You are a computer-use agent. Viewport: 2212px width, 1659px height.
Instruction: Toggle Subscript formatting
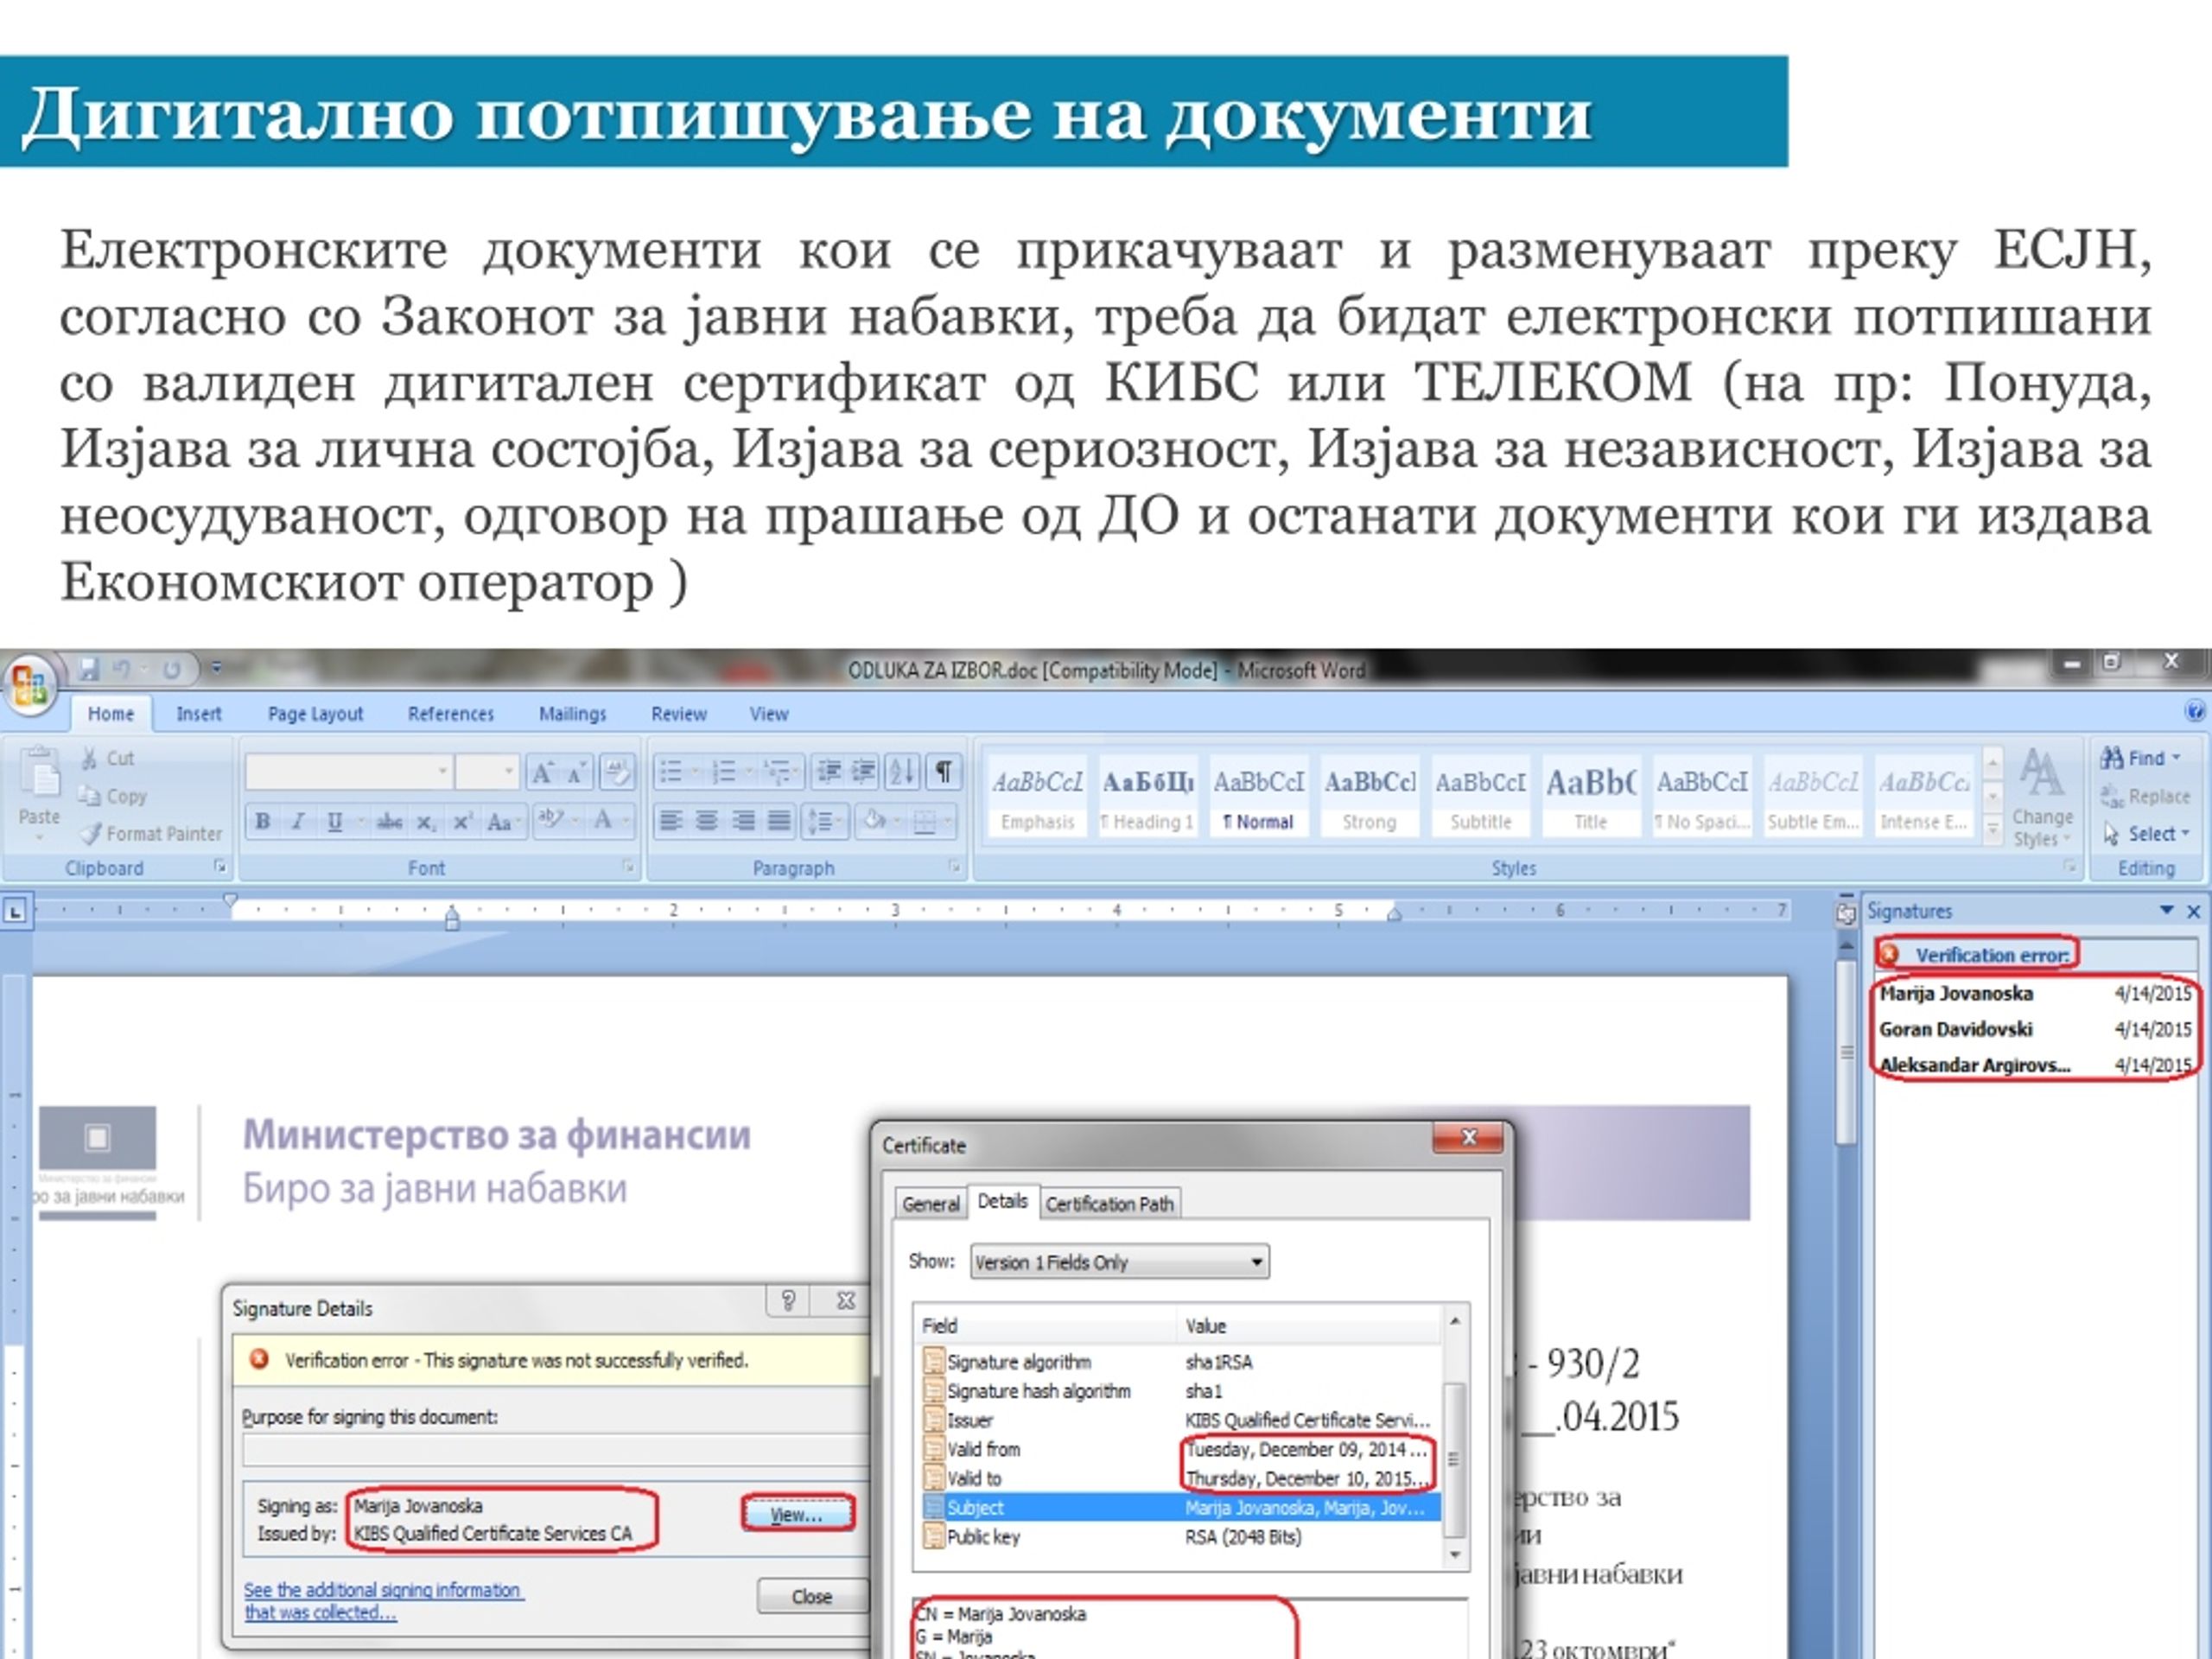[x=426, y=821]
